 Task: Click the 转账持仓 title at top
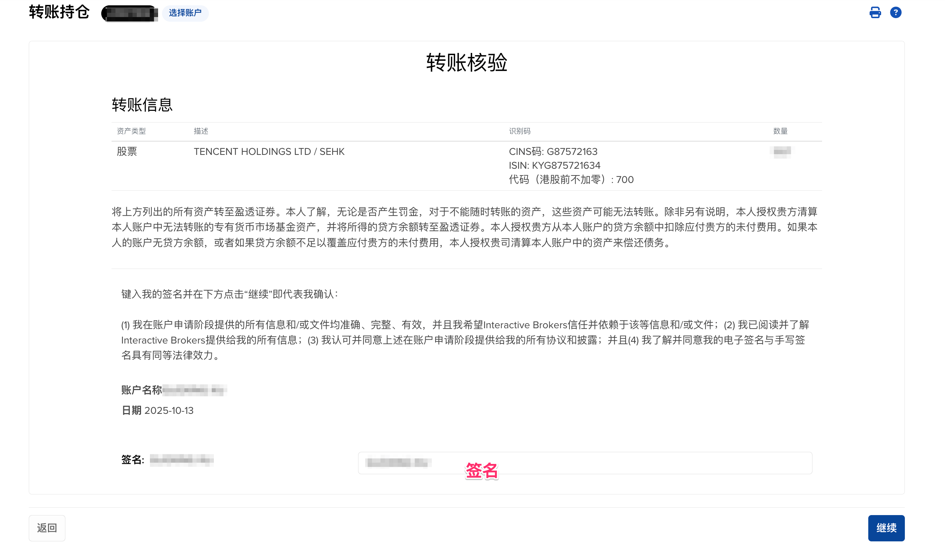(59, 12)
